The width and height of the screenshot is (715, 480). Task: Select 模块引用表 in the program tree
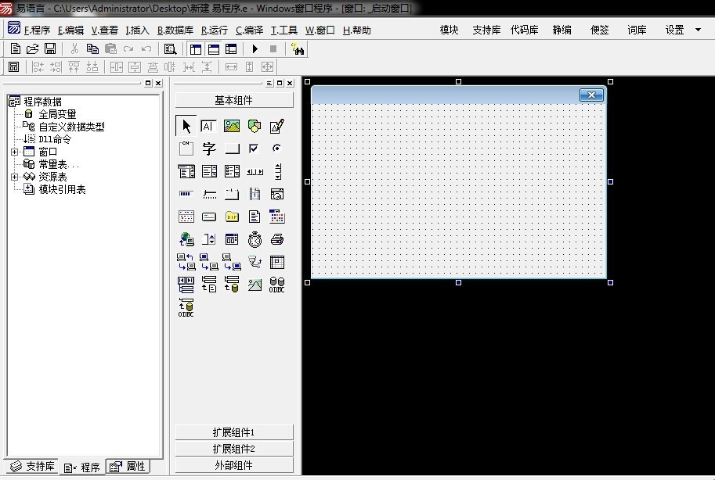click(62, 189)
